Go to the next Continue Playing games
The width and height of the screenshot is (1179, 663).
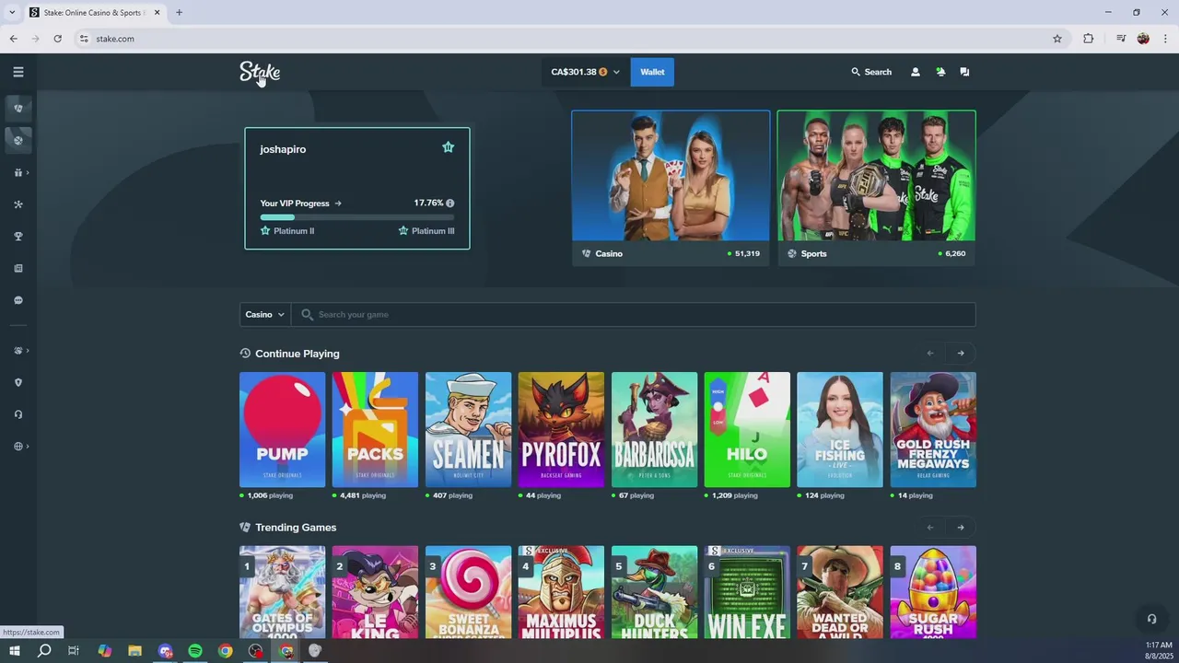click(x=961, y=354)
